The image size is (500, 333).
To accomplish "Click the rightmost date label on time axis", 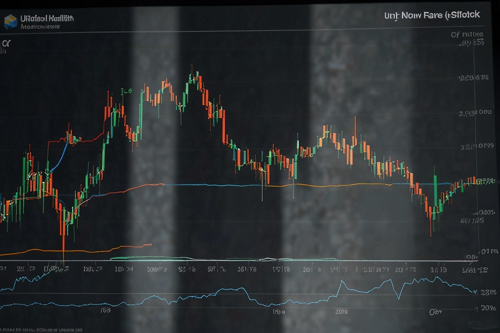I will point(474,269).
